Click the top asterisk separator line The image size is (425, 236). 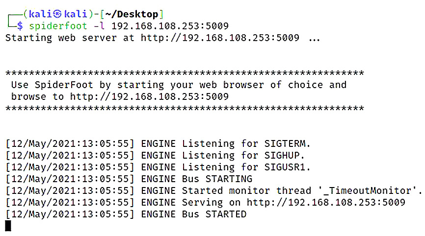click(x=185, y=73)
